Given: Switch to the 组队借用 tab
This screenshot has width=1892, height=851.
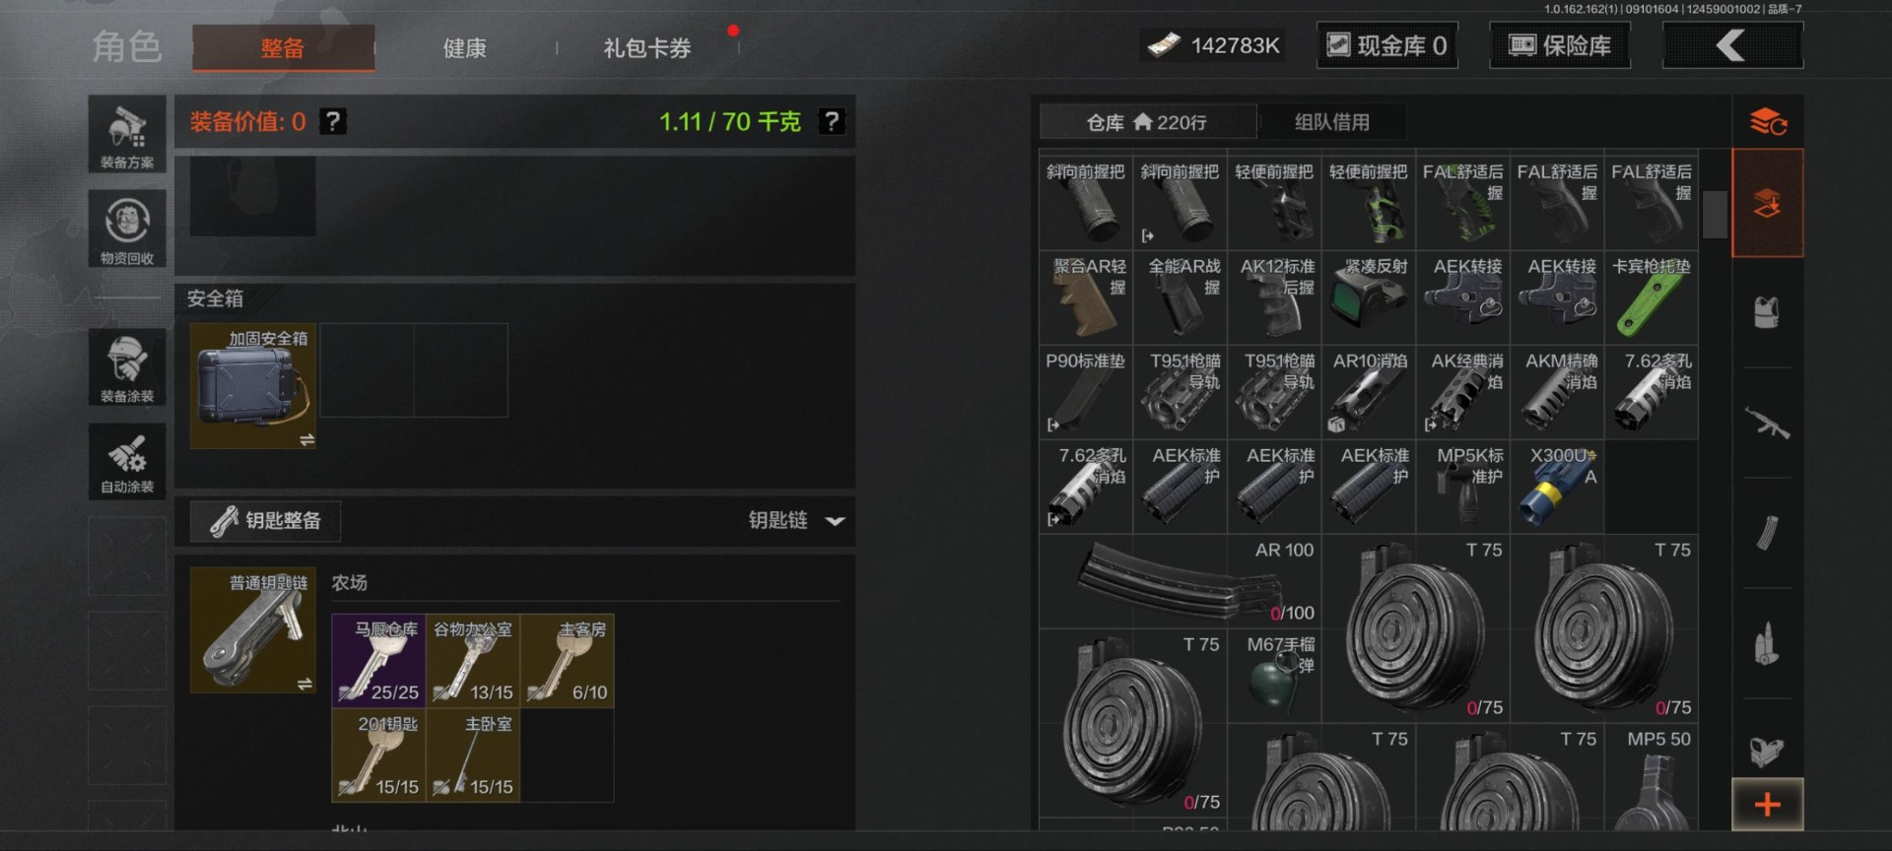Looking at the screenshot, I should tap(1331, 122).
